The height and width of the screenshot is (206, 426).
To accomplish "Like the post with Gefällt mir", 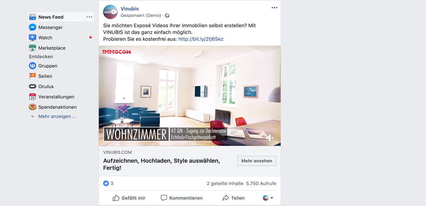I will pyautogui.click(x=129, y=198).
